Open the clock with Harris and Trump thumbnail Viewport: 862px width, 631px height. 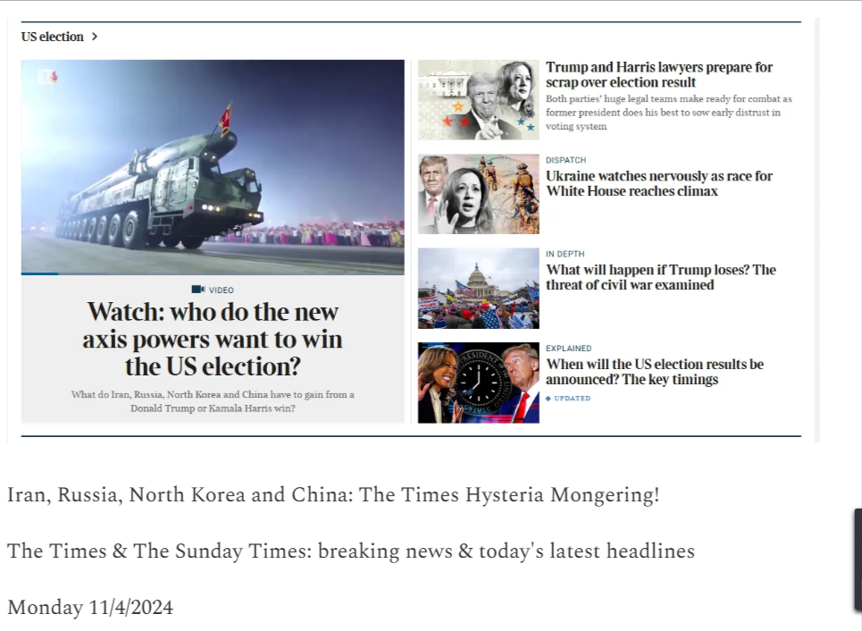pos(478,383)
